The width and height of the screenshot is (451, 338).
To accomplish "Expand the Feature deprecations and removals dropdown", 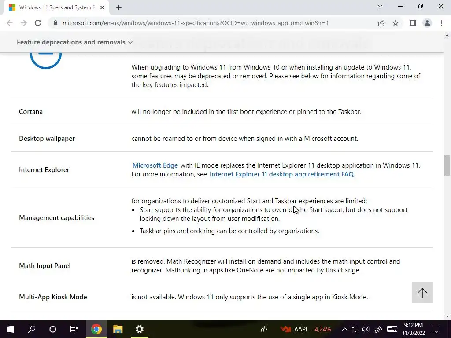I will [x=75, y=42].
